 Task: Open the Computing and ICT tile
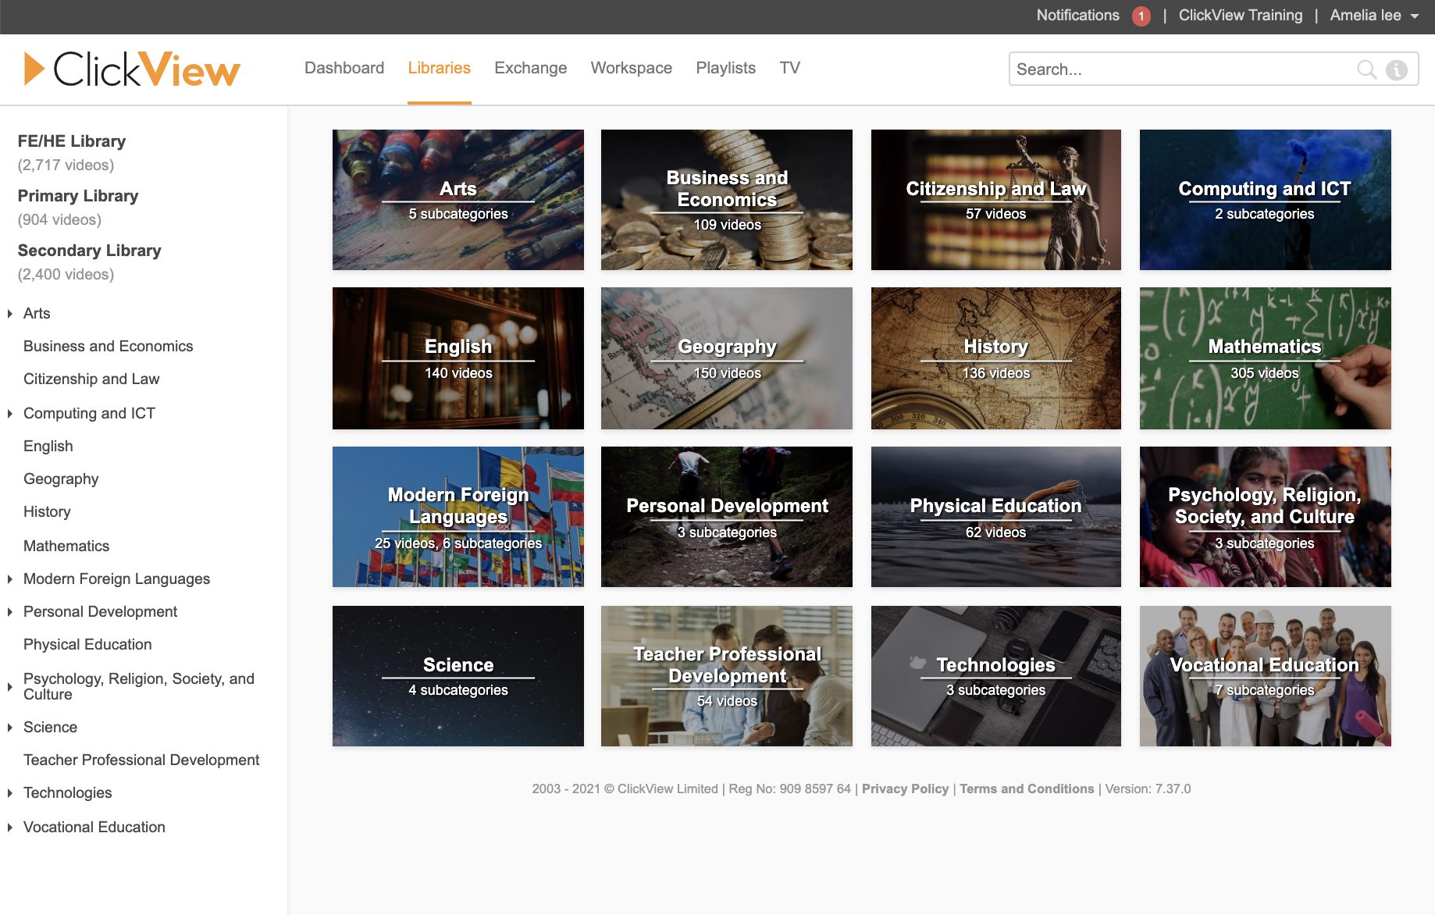(x=1266, y=200)
